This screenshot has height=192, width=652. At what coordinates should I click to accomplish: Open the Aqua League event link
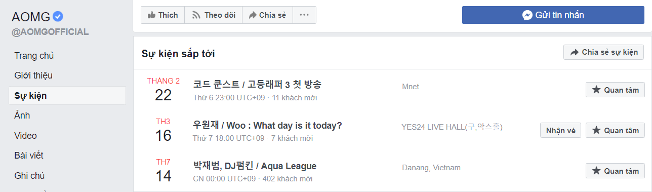pyautogui.click(x=255, y=166)
